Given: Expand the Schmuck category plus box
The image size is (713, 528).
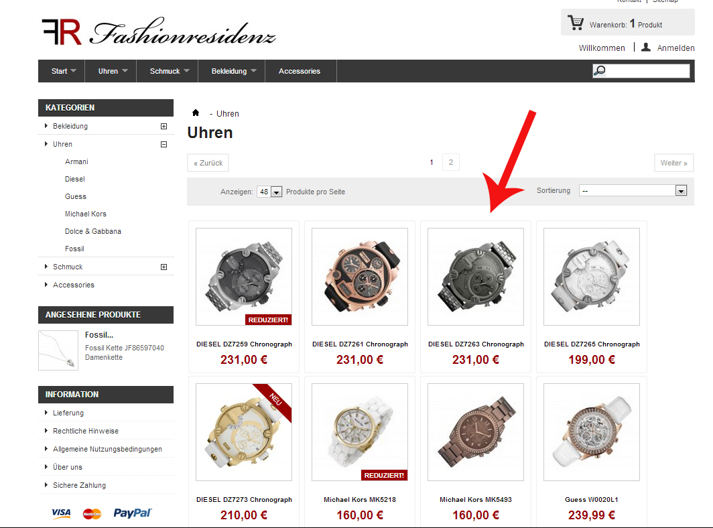Looking at the screenshot, I should pyautogui.click(x=164, y=267).
